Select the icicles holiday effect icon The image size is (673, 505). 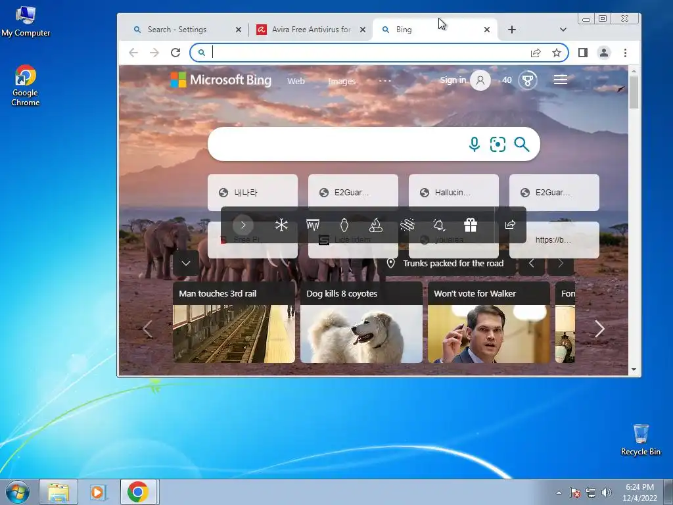click(x=313, y=225)
